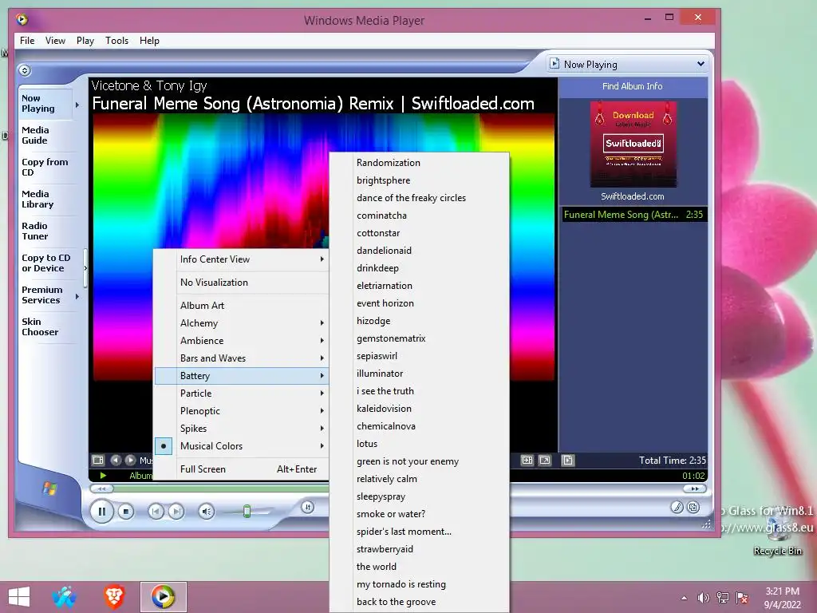This screenshot has width=817, height=613.
Task: Open the Play menu
Action: pos(85,41)
